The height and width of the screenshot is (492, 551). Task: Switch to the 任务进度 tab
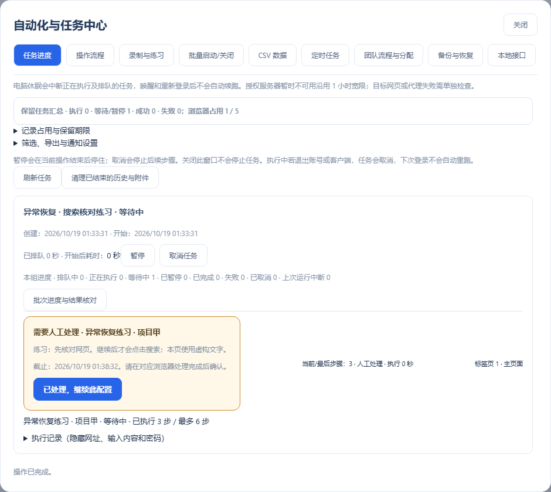[38, 55]
